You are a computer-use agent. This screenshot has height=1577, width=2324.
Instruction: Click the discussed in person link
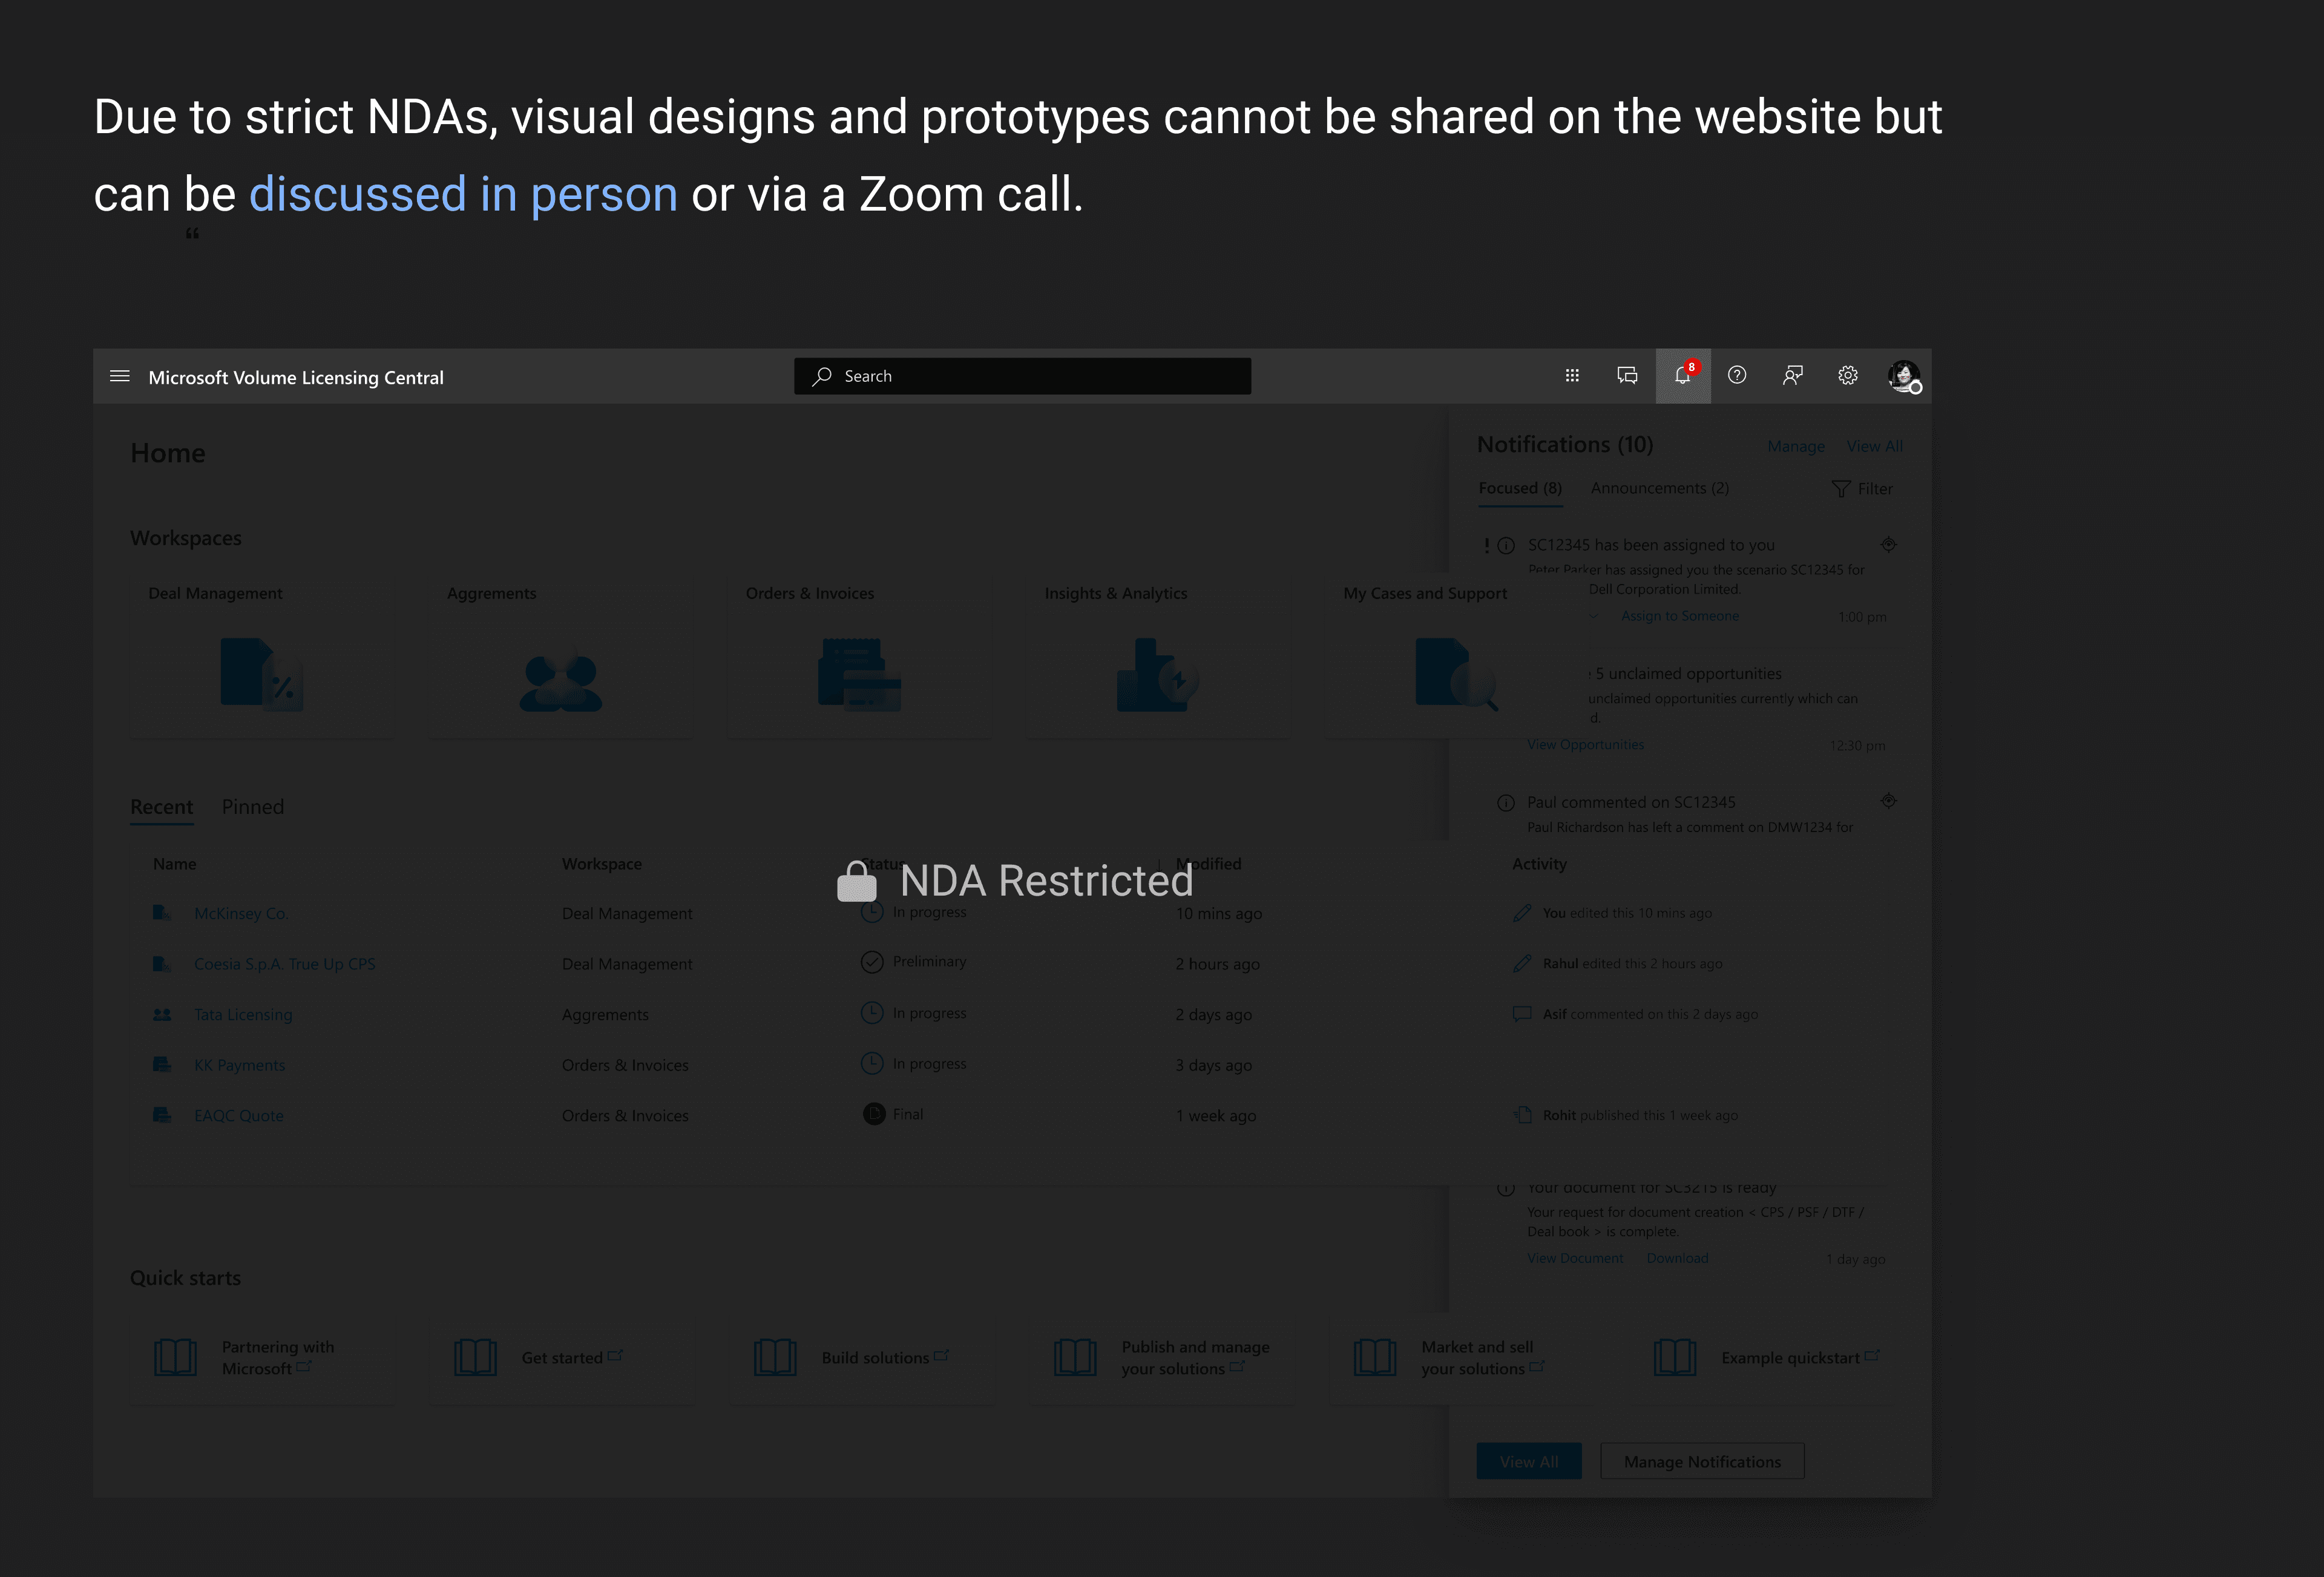(463, 194)
